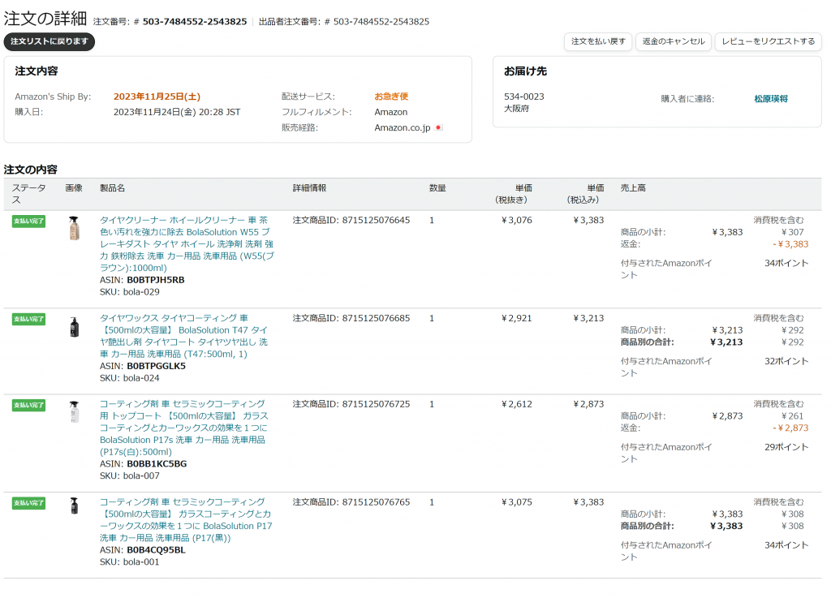Click the 製品名 column header
The image size is (831, 598).
pyautogui.click(x=112, y=188)
